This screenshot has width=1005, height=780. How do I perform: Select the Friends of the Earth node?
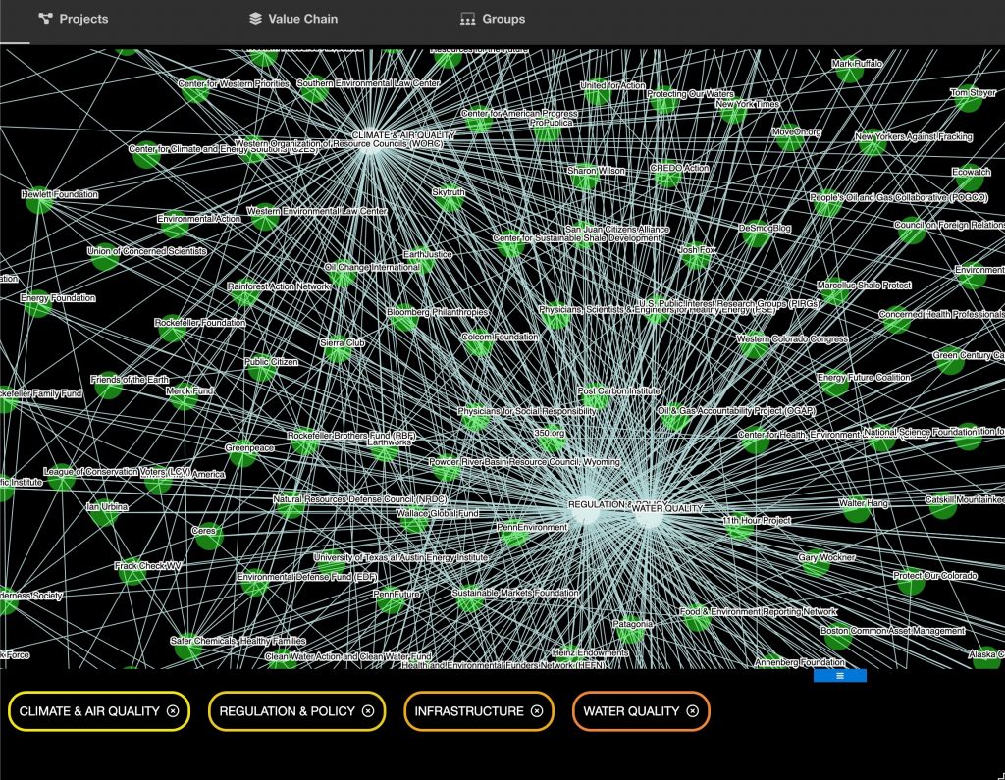[x=109, y=387]
